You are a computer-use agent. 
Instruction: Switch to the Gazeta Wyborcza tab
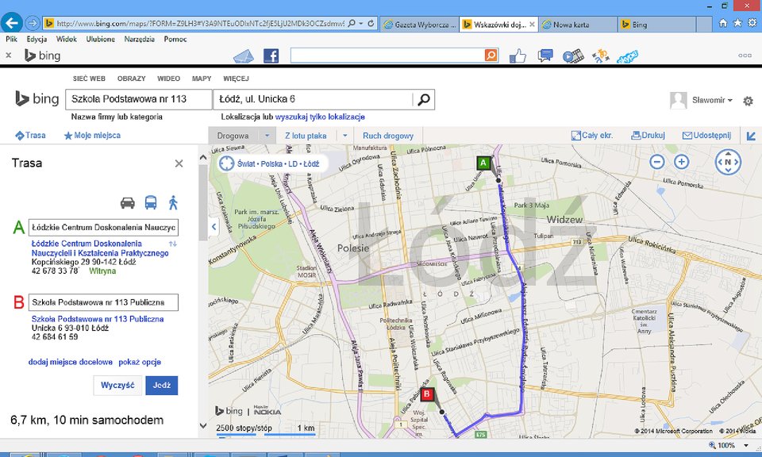420,25
